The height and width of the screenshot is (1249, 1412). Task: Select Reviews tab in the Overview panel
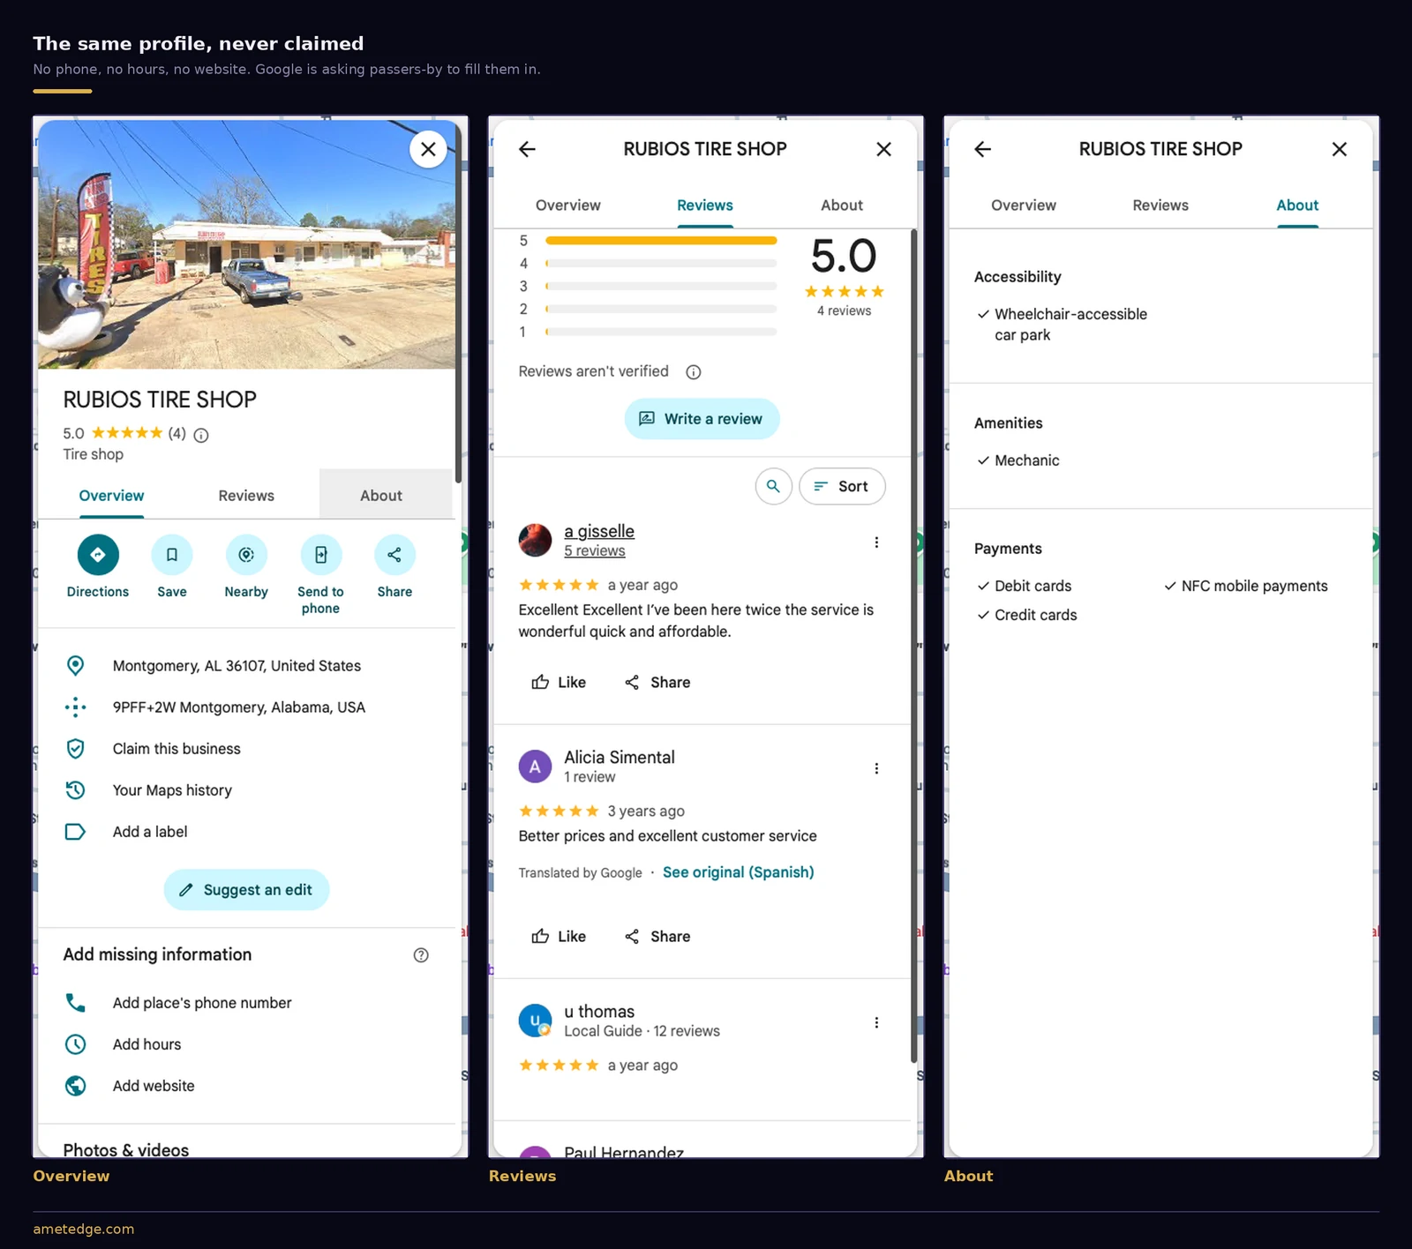[246, 496]
